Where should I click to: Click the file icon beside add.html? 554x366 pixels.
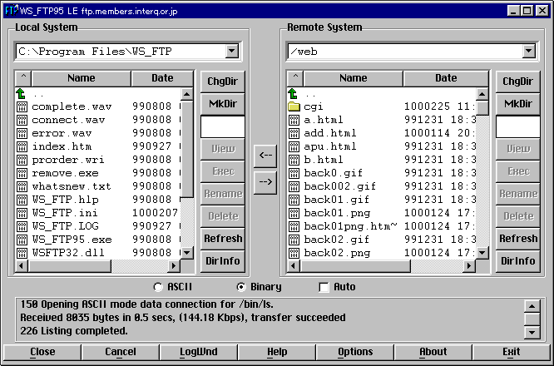point(294,134)
